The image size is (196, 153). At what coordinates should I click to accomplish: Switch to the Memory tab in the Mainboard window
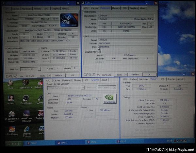pyautogui.click(x=116, y=8)
